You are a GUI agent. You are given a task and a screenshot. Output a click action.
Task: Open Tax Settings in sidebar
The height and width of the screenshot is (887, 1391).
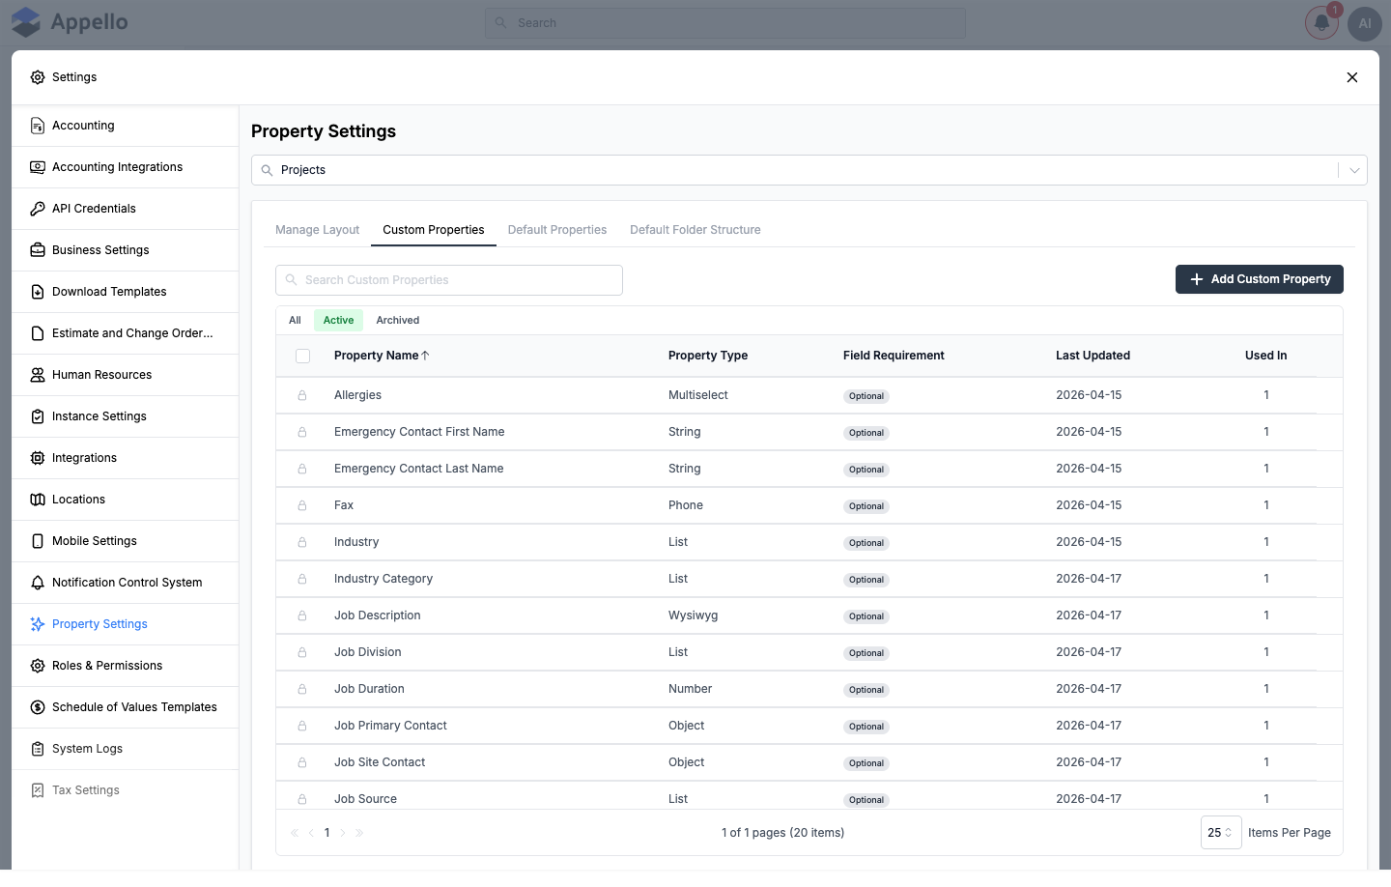coord(126,790)
